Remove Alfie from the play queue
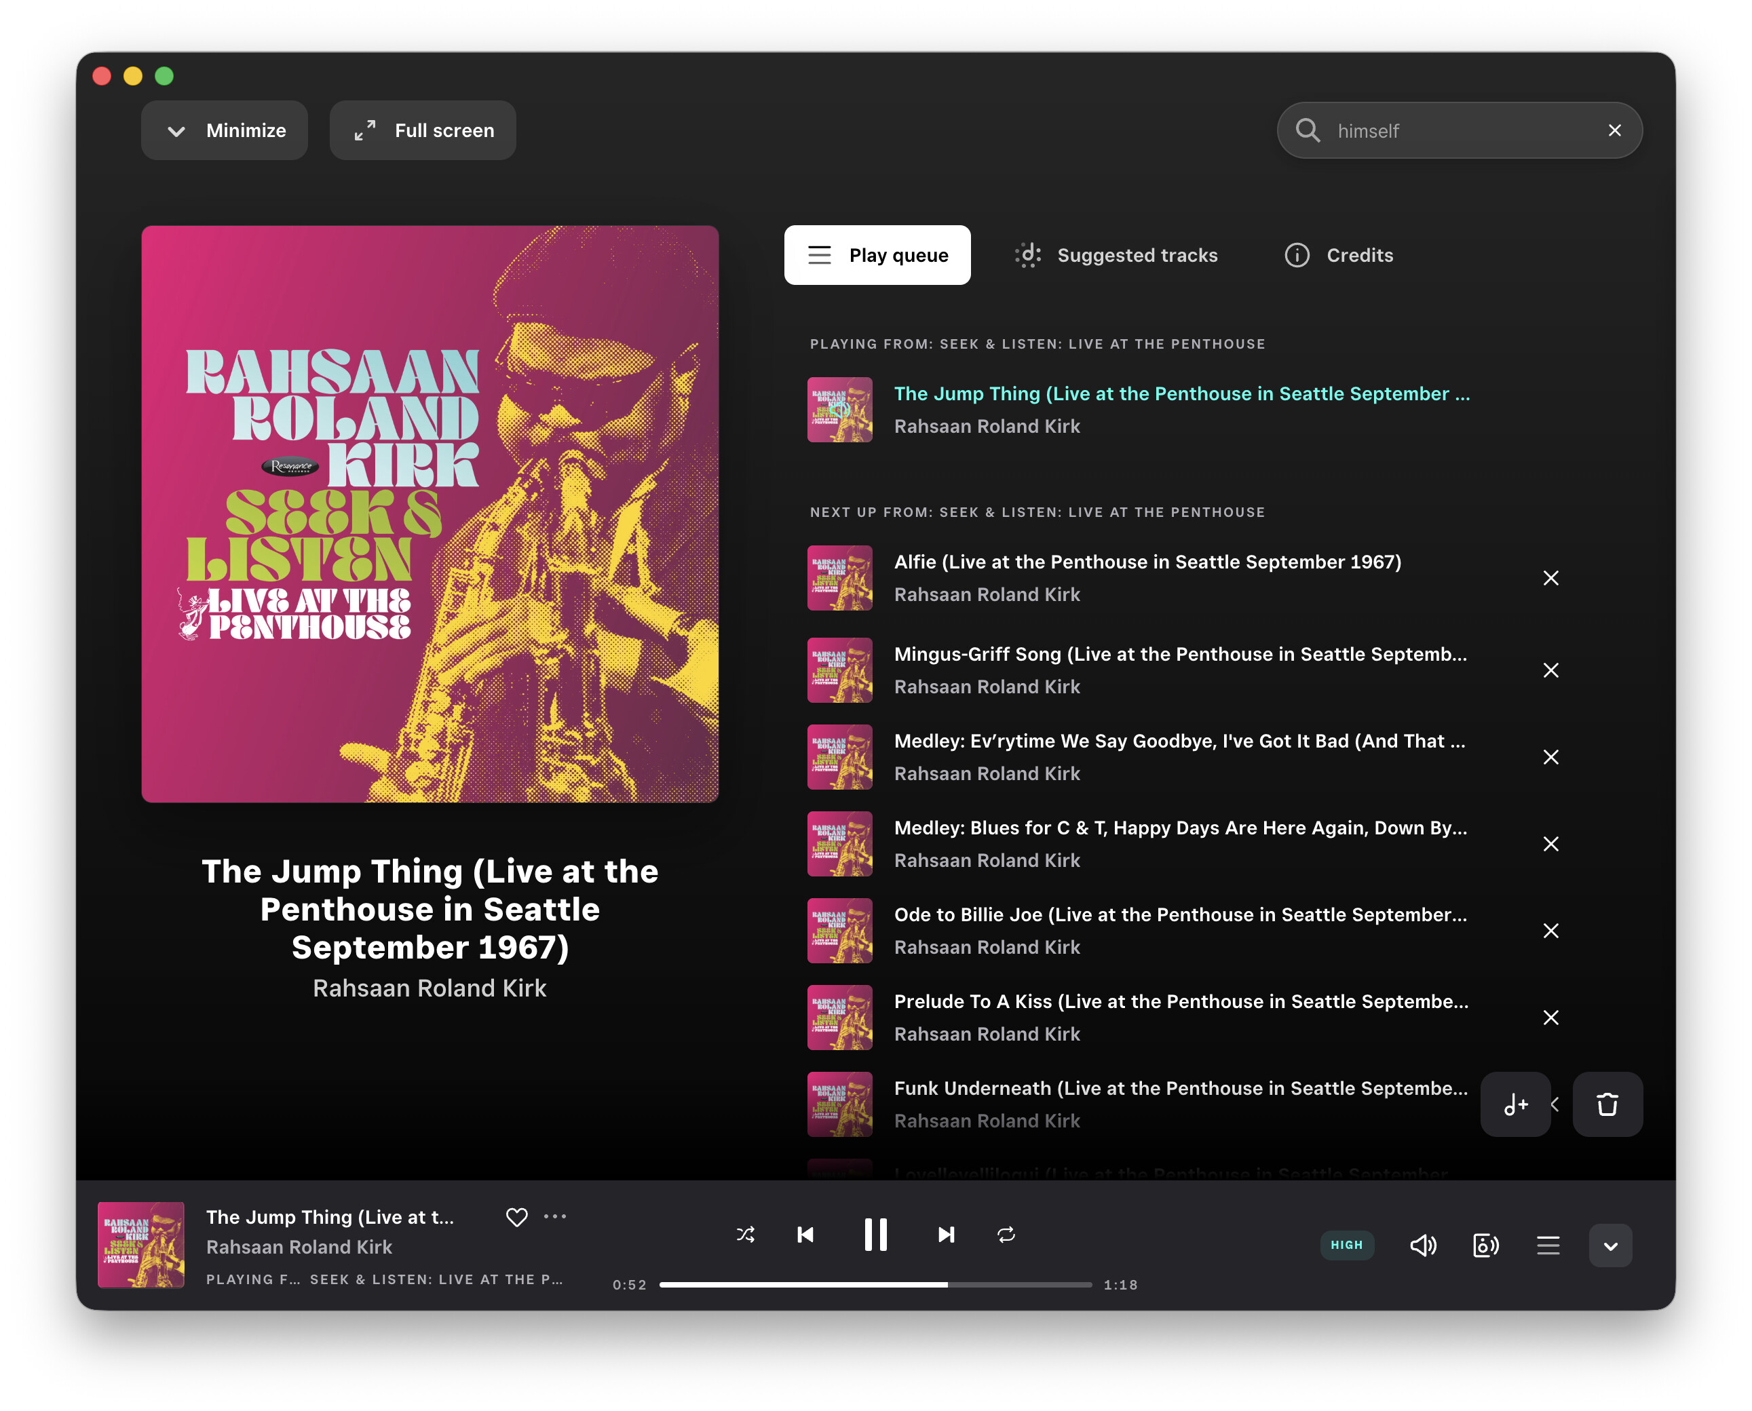Image resolution: width=1752 pixels, height=1411 pixels. [x=1550, y=578]
